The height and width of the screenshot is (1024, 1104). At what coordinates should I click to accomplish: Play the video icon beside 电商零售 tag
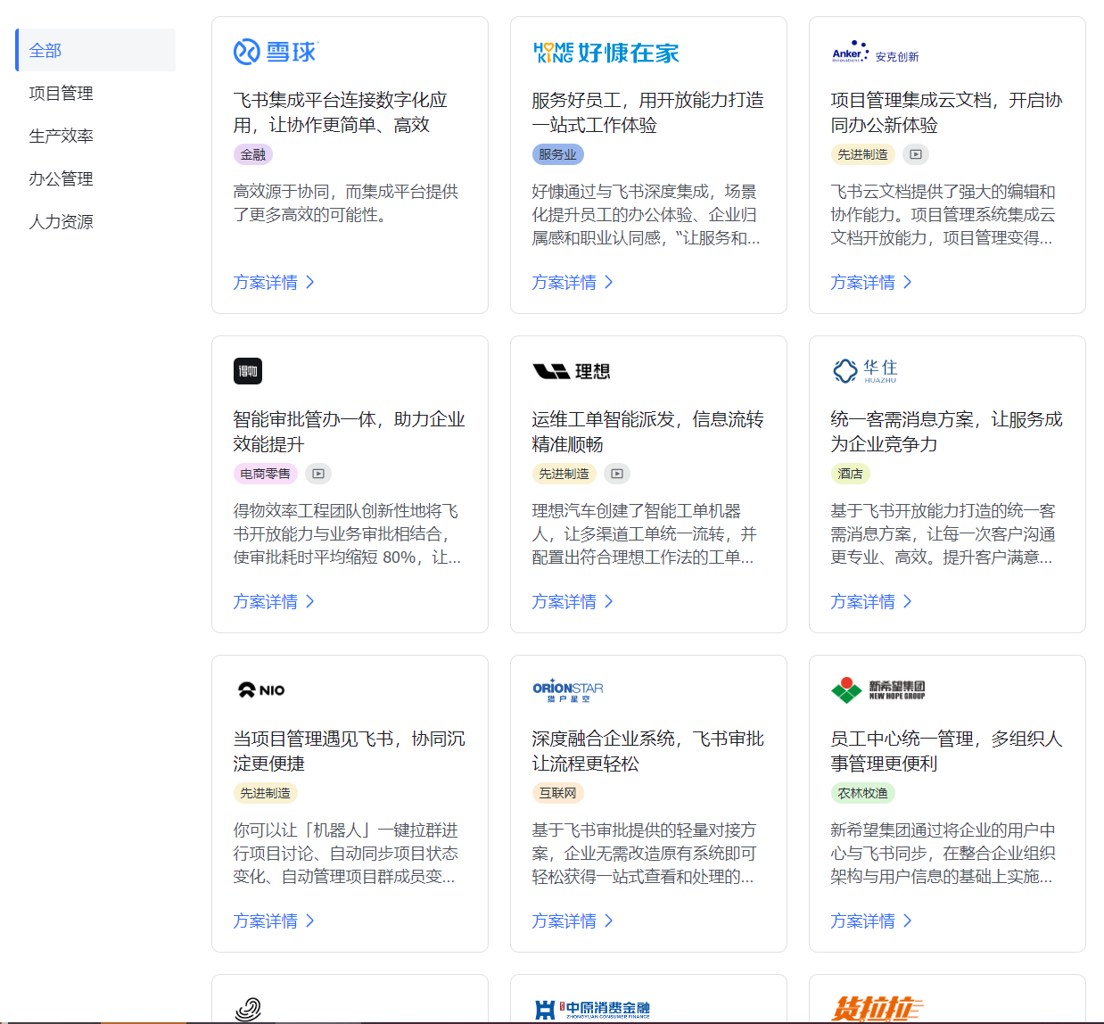[x=318, y=474]
